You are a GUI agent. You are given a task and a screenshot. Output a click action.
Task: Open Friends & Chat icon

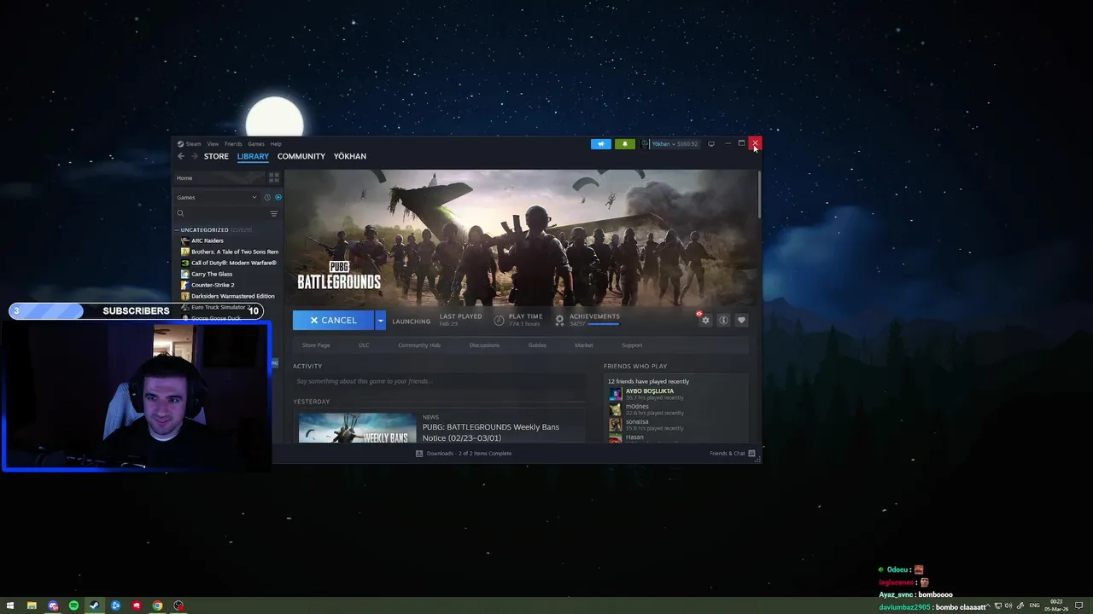751,454
